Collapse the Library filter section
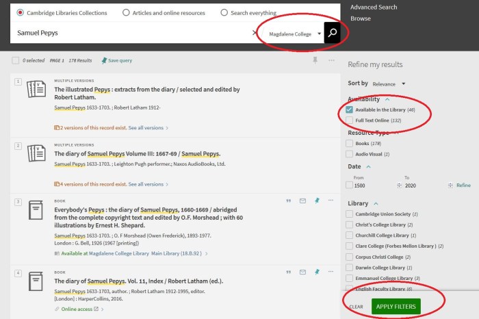The width and height of the screenshot is (479, 319). [376, 203]
